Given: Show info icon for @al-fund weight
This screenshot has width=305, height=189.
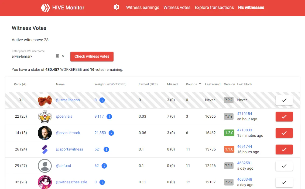Looking at the screenshot, I should point(104,166).
